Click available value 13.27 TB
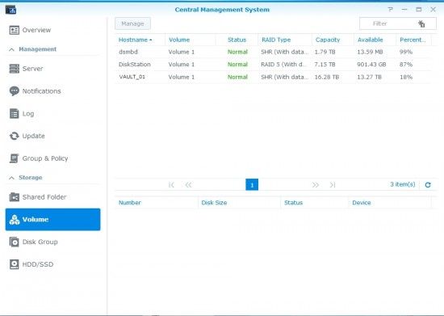This screenshot has width=444, height=316. click(x=369, y=77)
